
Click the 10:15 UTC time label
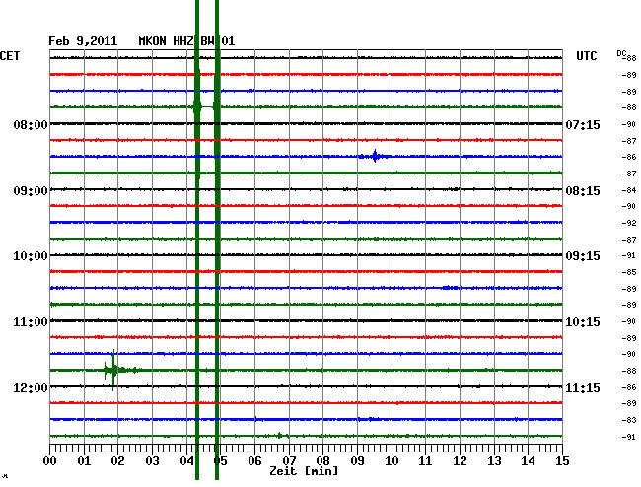pos(583,322)
